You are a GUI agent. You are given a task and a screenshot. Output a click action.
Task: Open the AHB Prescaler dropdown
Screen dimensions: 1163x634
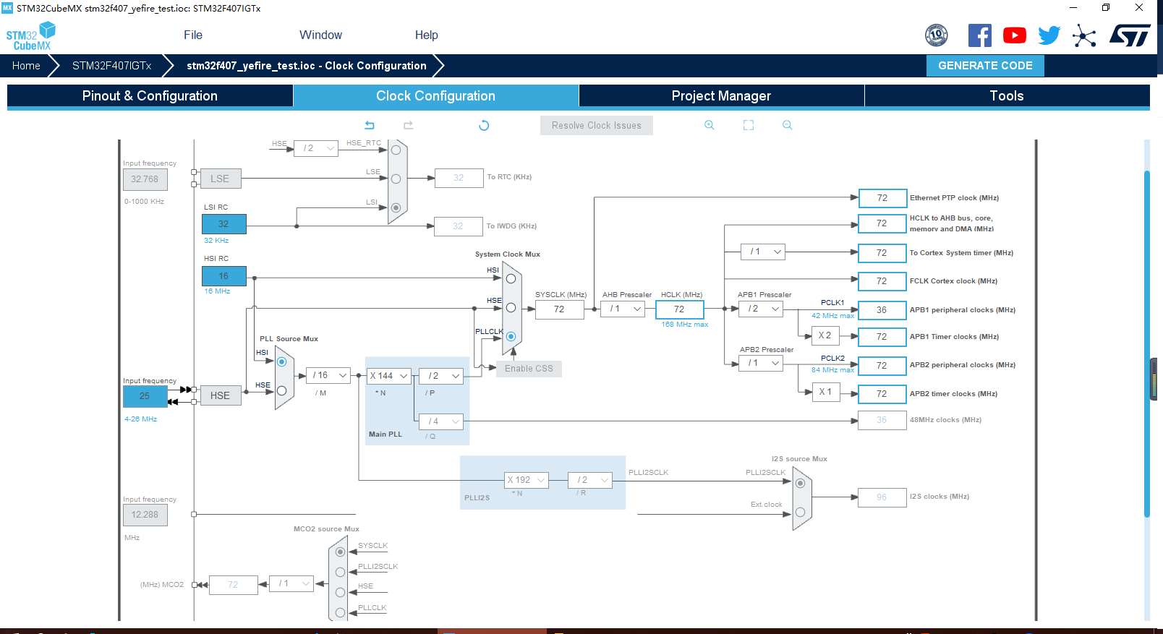pyautogui.click(x=623, y=309)
